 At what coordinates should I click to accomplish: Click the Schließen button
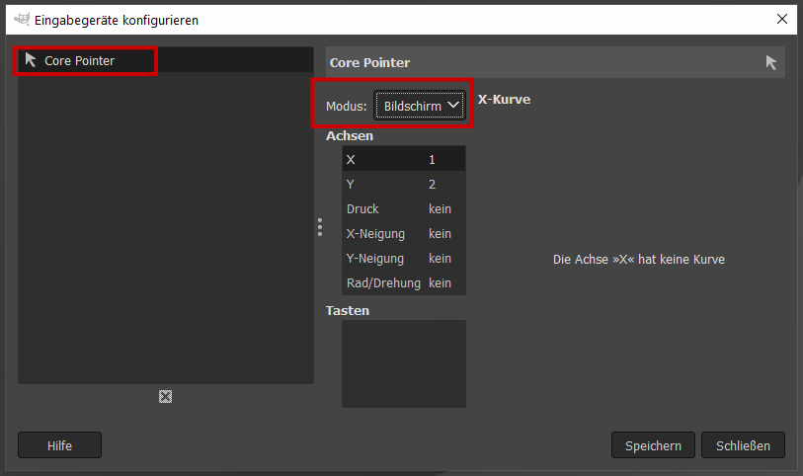[743, 445]
